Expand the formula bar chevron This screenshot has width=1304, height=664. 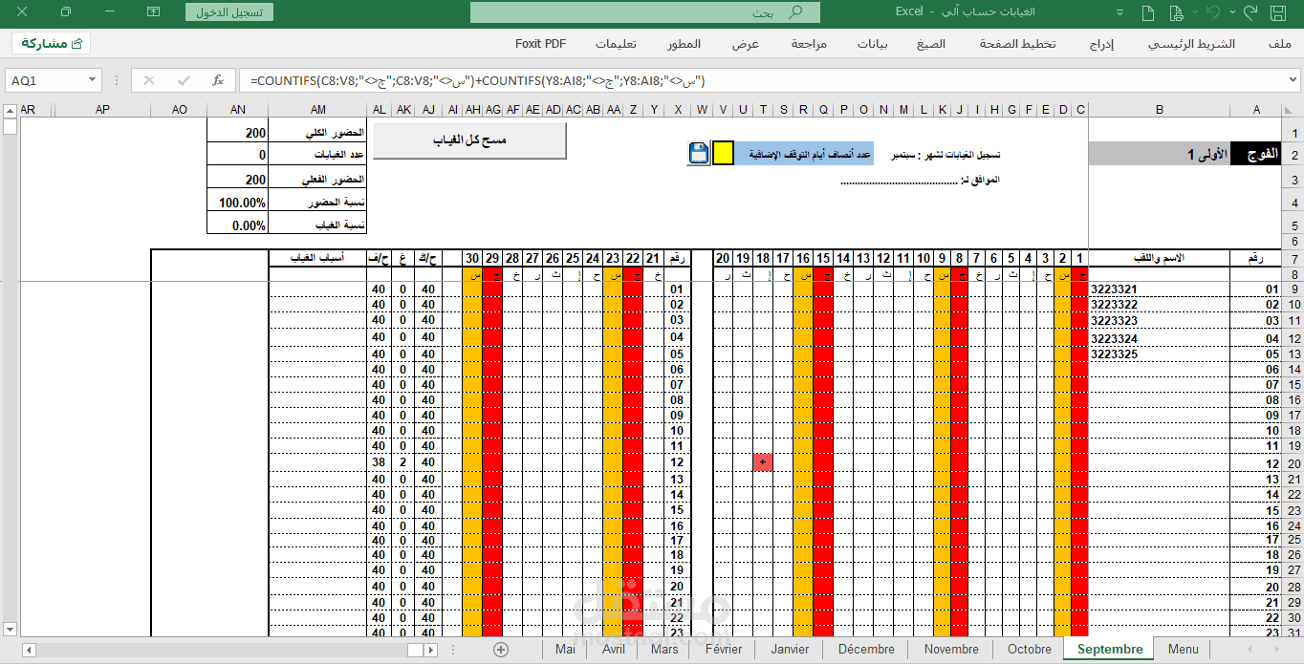tap(1292, 80)
